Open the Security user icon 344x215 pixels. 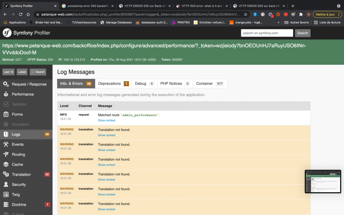[x=6, y=184]
